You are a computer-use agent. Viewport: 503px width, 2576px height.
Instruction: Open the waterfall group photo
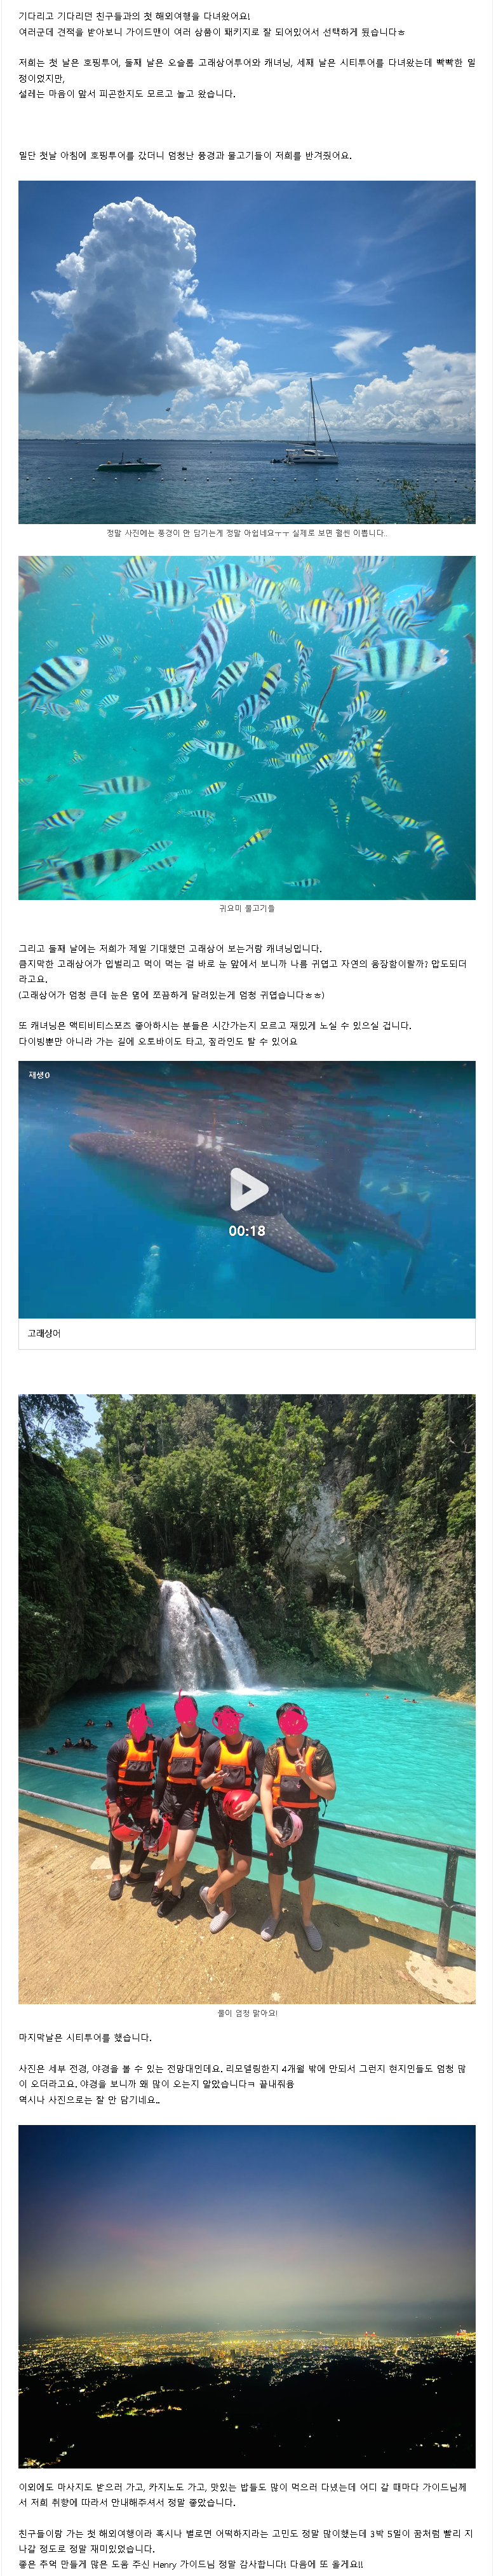(246, 1698)
